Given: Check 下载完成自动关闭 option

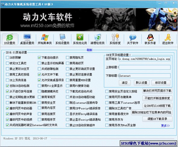Looking at the screenshot, I should [x=68, y=91].
